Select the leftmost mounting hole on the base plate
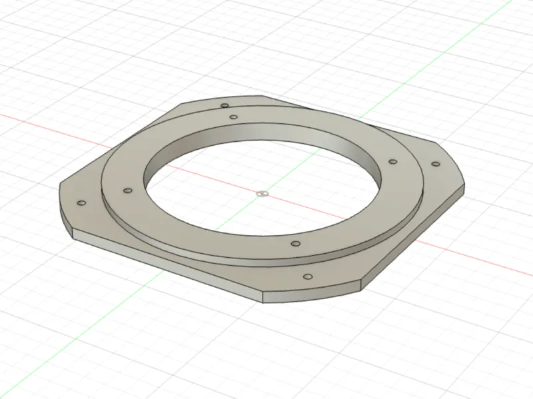This screenshot has width=533, height=399. pos(81,203)
